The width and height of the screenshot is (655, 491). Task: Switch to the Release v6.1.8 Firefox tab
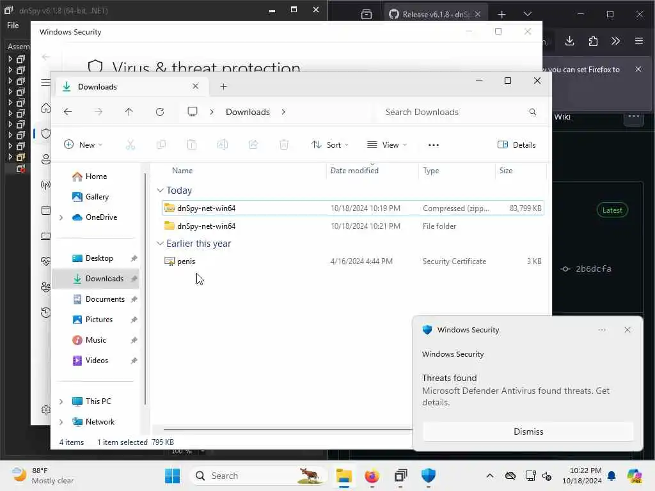pos(435,14)
